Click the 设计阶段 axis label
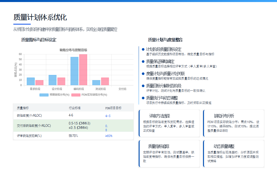This screenshot has height=172, width=277. pos(57,89)
